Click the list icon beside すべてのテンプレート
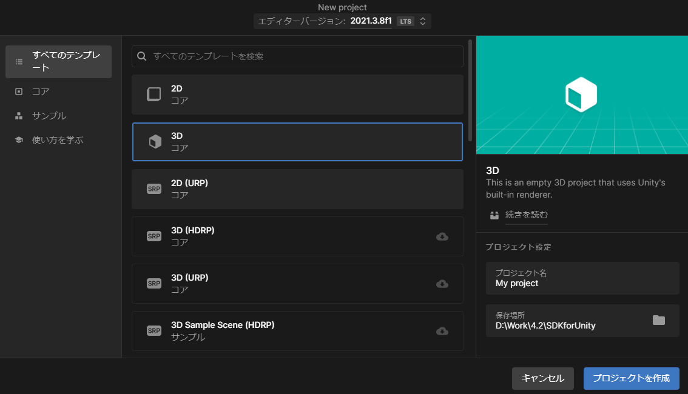Viewport: 688px width, 394px height. pyautogui.click(x=19, y=62)
